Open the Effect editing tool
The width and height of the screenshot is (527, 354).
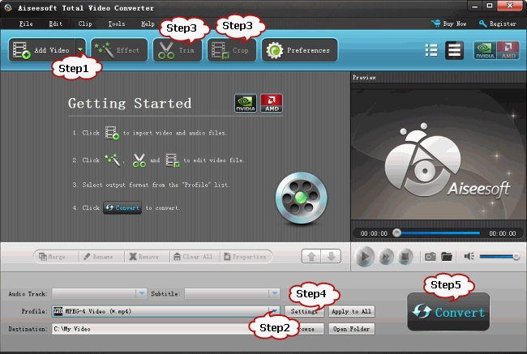click(x=119, y=50)
